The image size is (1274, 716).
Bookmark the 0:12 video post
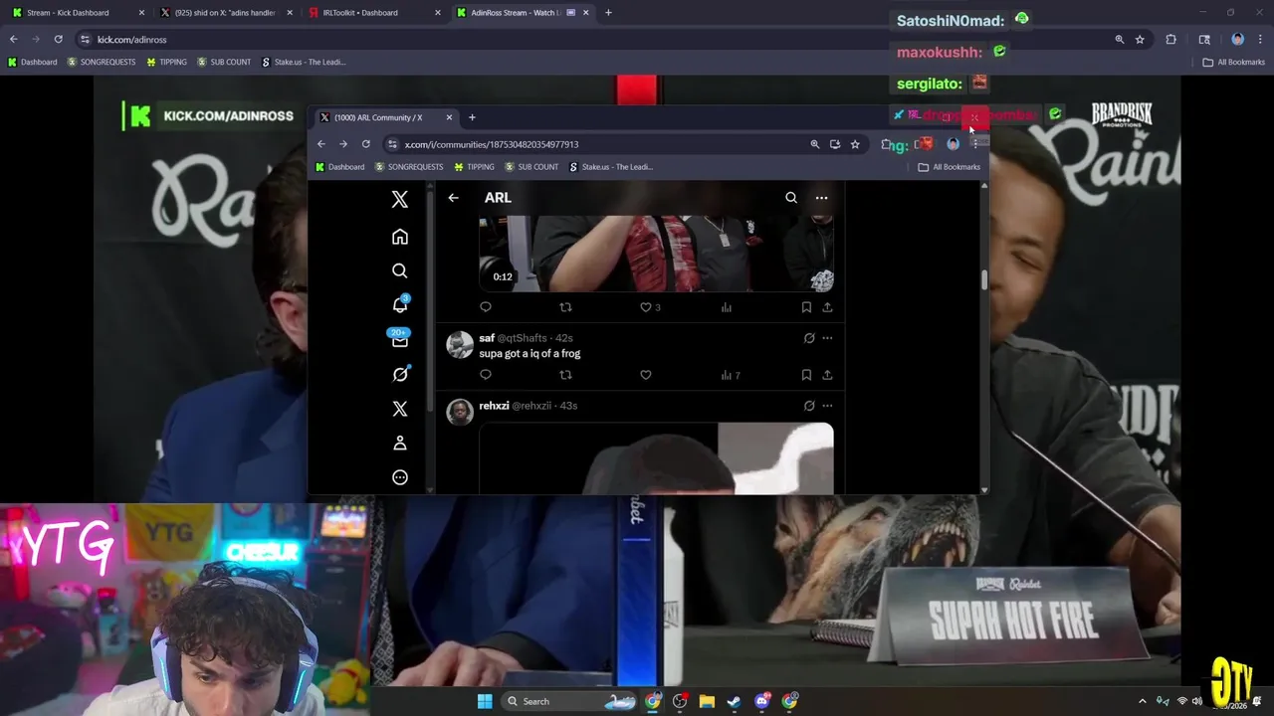pos(806,307)
